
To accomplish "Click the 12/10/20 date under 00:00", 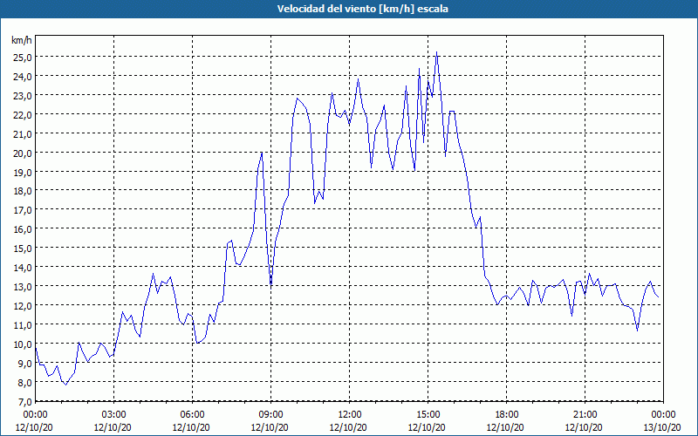I will 34,427.
